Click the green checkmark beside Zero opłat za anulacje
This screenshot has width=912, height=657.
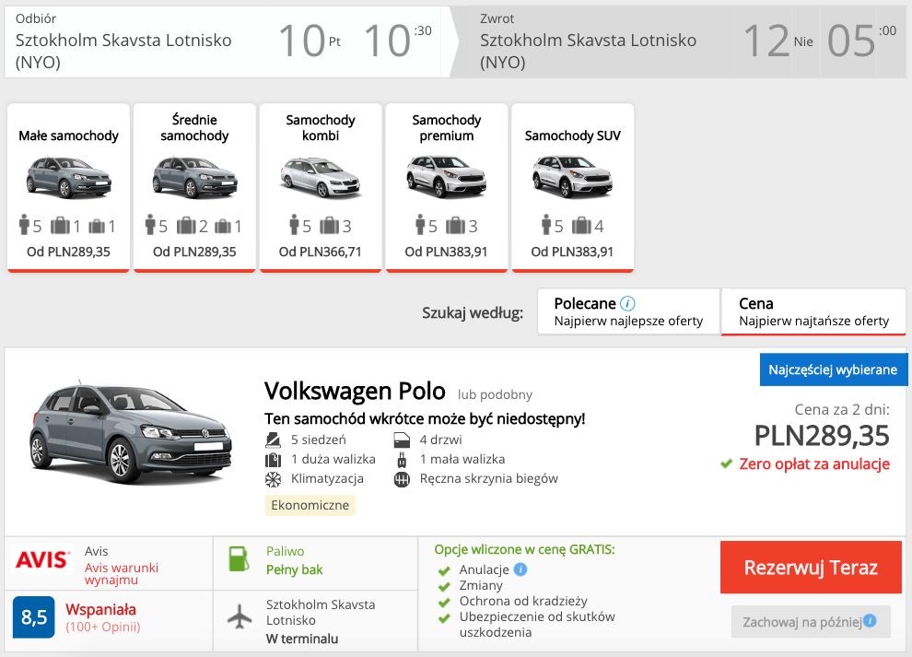pos(726,463)
